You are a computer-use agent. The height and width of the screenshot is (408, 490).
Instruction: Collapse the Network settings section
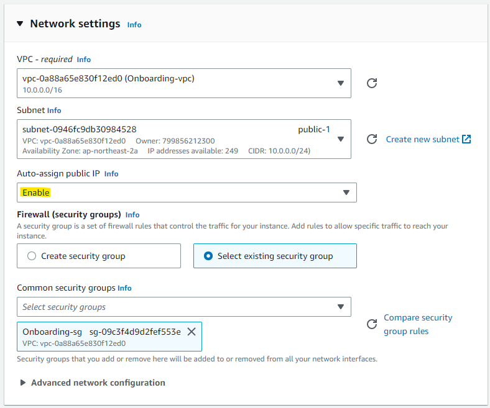(20, 24)
